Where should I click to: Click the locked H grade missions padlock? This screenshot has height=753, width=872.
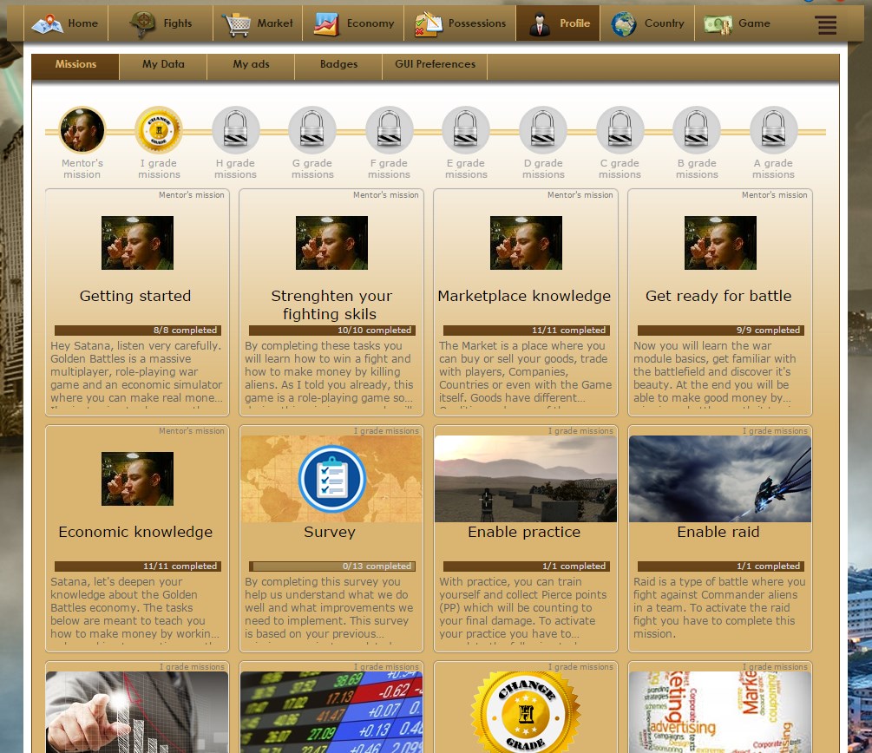point(236,130)
